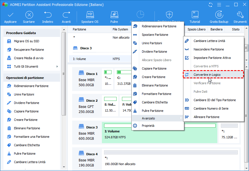Click the Spostare OS toolbar icon
The image size is (249, 171).
[90, 15]
